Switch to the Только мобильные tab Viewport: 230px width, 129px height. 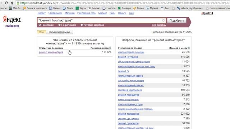pyautogui.click(x=59, y=32)
